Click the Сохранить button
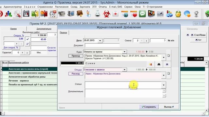Image resolution: width=209 pixels, height=117 pixels. click(x=149, y=107)
